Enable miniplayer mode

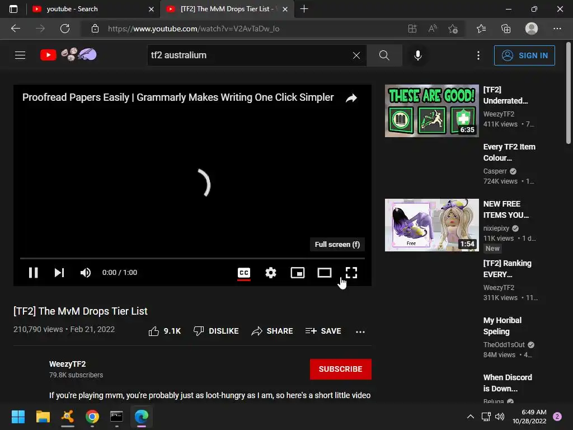tap(298, 273)
